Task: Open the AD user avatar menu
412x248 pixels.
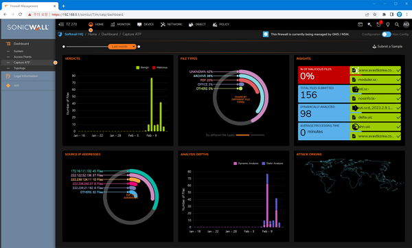Action: 406,25
